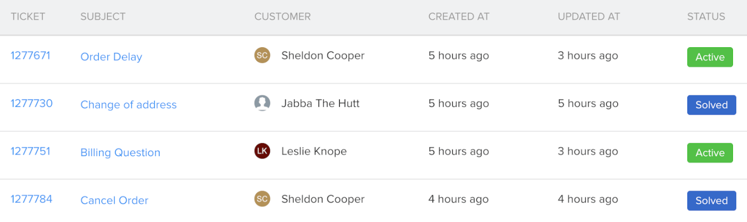747x222 pixels.
Task: Select the Billing Question subject link
Action: 120,152
